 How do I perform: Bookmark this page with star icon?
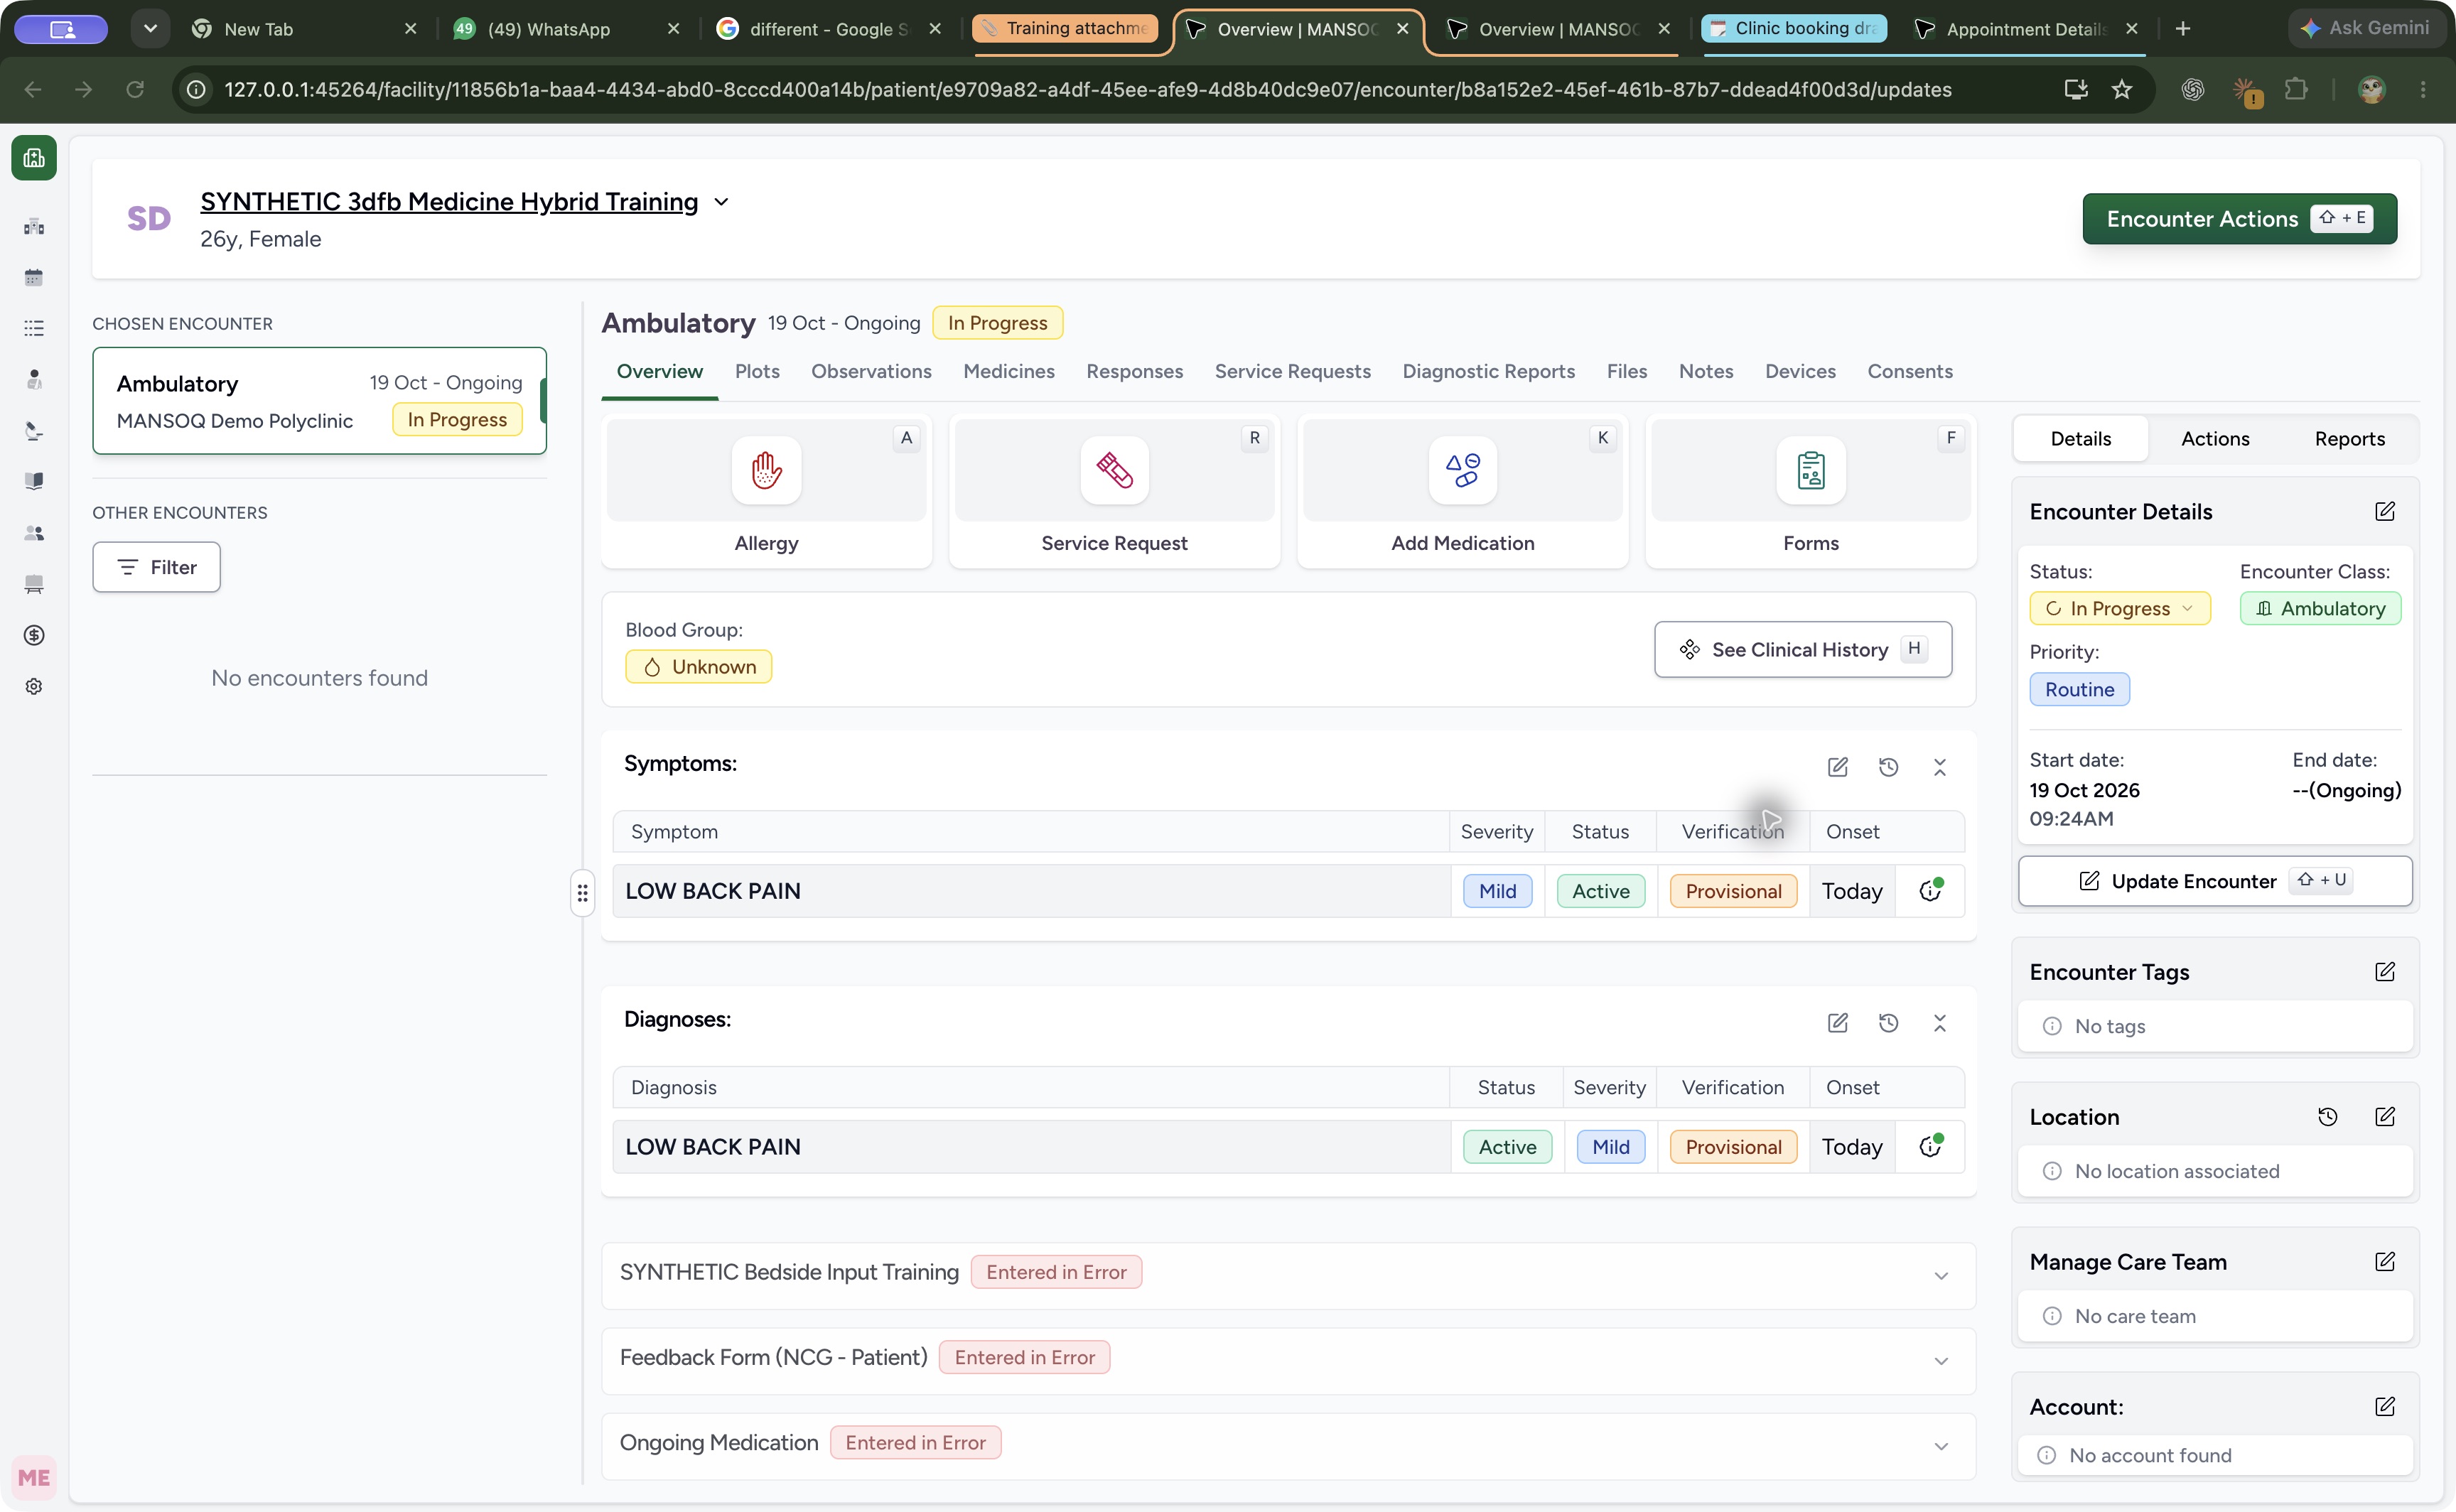[2121, 89]
